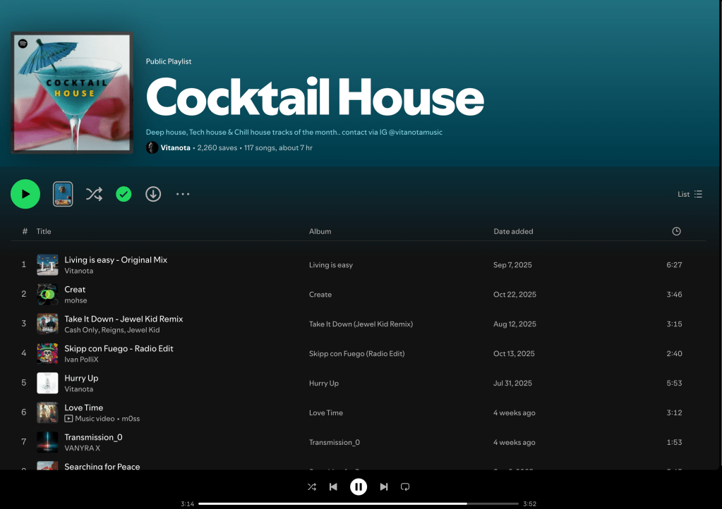This screenshot has width=722, height=509.
Task: Enable shuffle for the Cocktail House playlist
Action: click(x=94, y=194)
